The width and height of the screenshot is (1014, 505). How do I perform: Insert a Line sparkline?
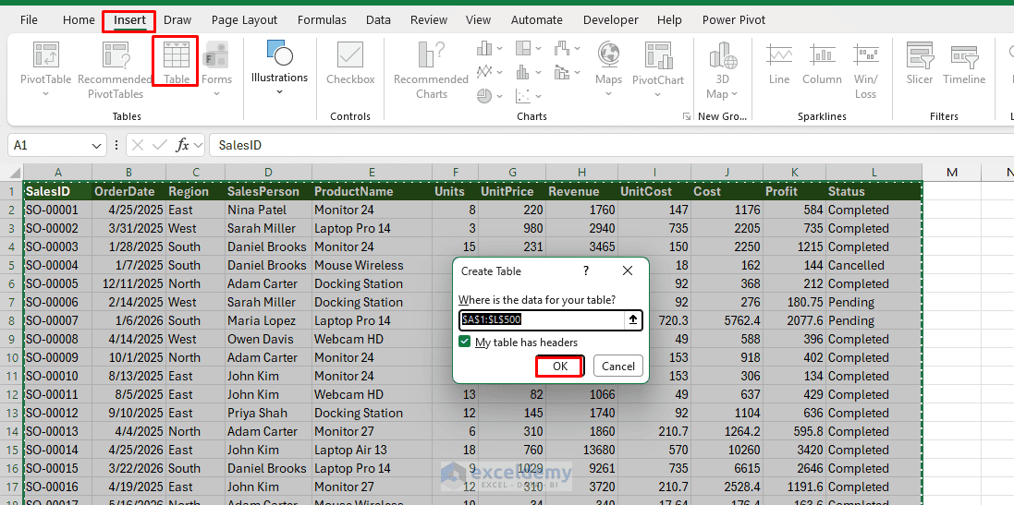(779, 63)
